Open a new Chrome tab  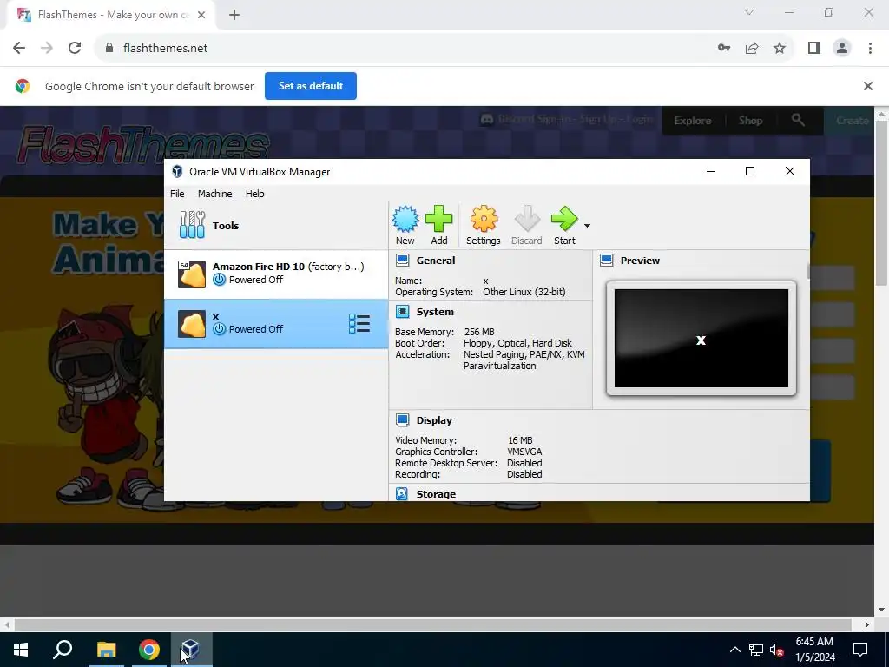click(x=234, y=16)
